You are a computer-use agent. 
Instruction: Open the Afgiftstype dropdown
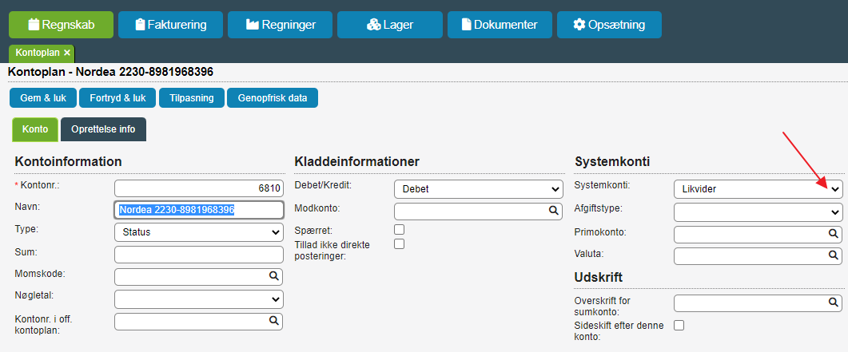click(758, 212)
